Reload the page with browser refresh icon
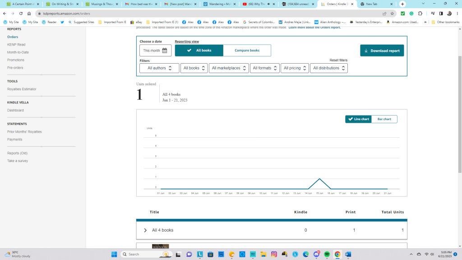The image size is (462, 260). [x=21, y=14]
